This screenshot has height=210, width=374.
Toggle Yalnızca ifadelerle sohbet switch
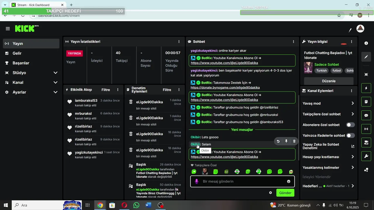pyautogui.click(x=350, y=136)
